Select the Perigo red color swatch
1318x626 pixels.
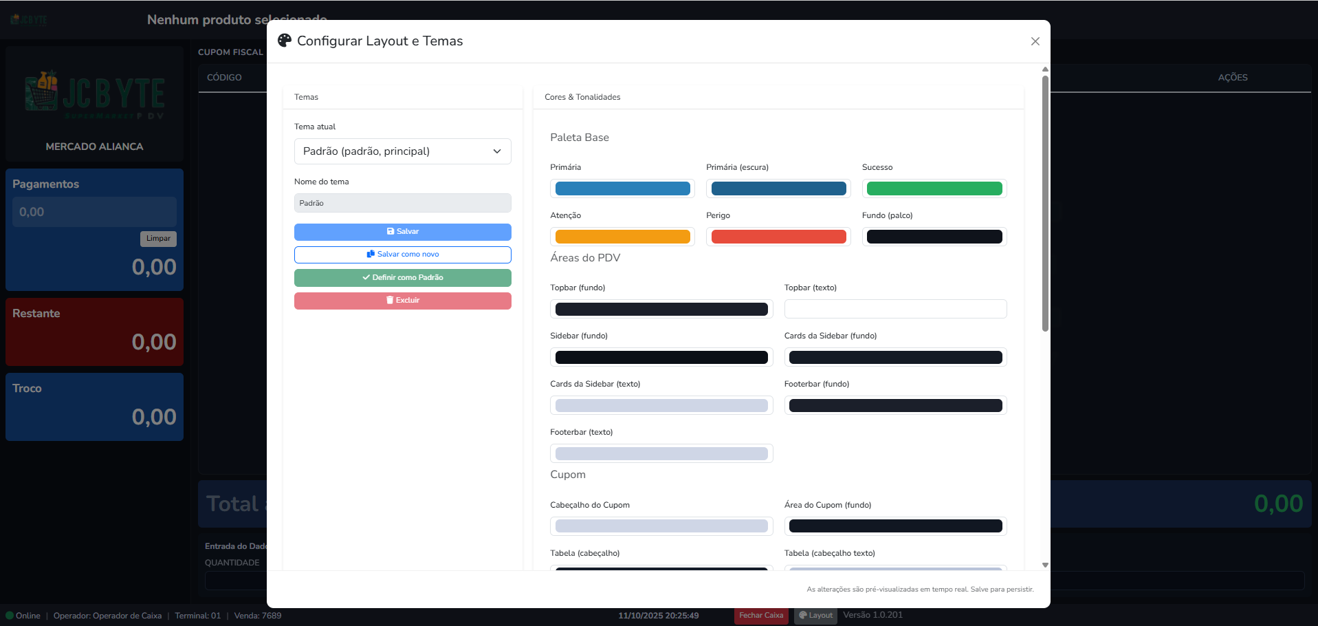(778, 237)
